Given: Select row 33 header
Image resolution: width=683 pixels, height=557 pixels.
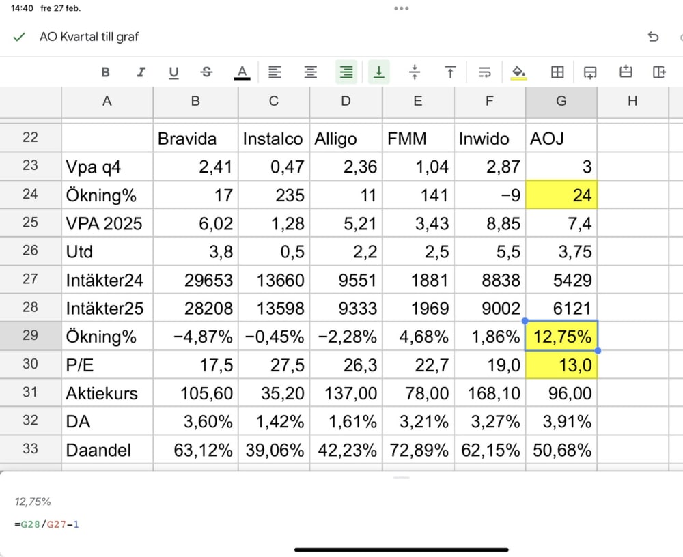Looking at the screenshot, I should point(31,449).
